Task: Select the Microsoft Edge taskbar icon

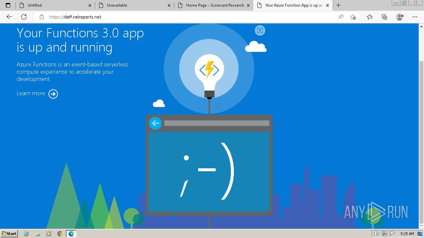Action: [71, 234]
